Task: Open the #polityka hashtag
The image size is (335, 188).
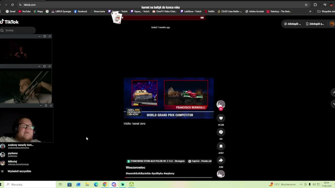Action: [x=157, y=173]
